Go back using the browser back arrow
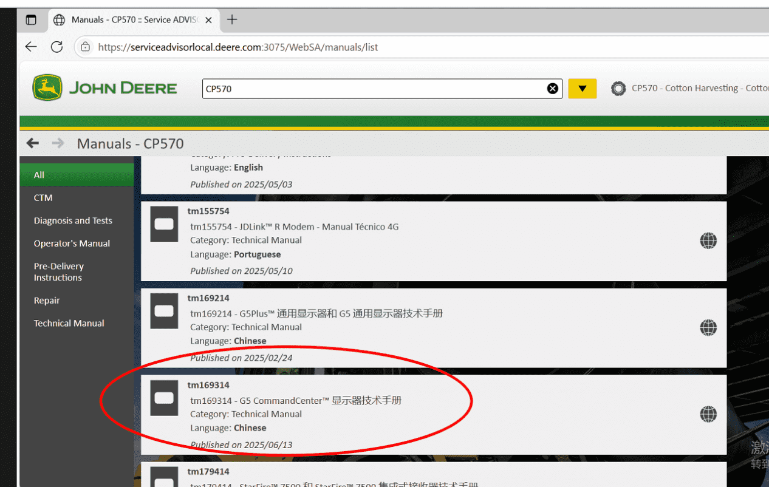 [31, 47]
